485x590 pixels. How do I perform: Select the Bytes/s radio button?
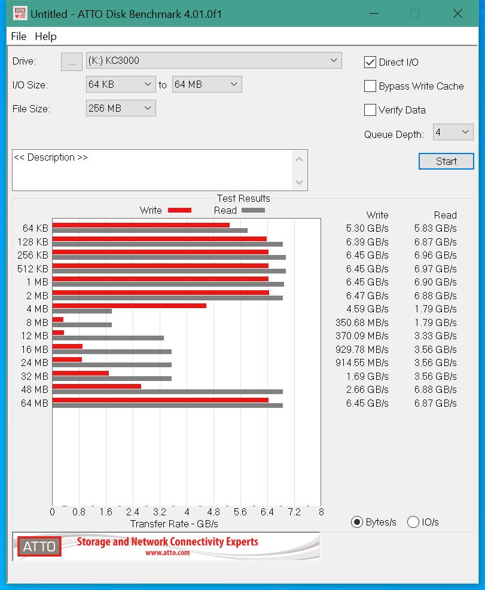tap(356, 522)
